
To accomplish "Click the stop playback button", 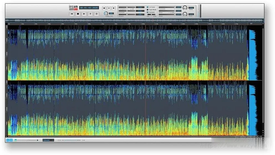I will tap(78, 14).
